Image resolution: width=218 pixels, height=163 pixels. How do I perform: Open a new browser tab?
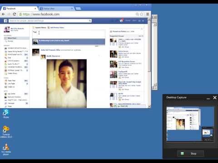point(78,9)
